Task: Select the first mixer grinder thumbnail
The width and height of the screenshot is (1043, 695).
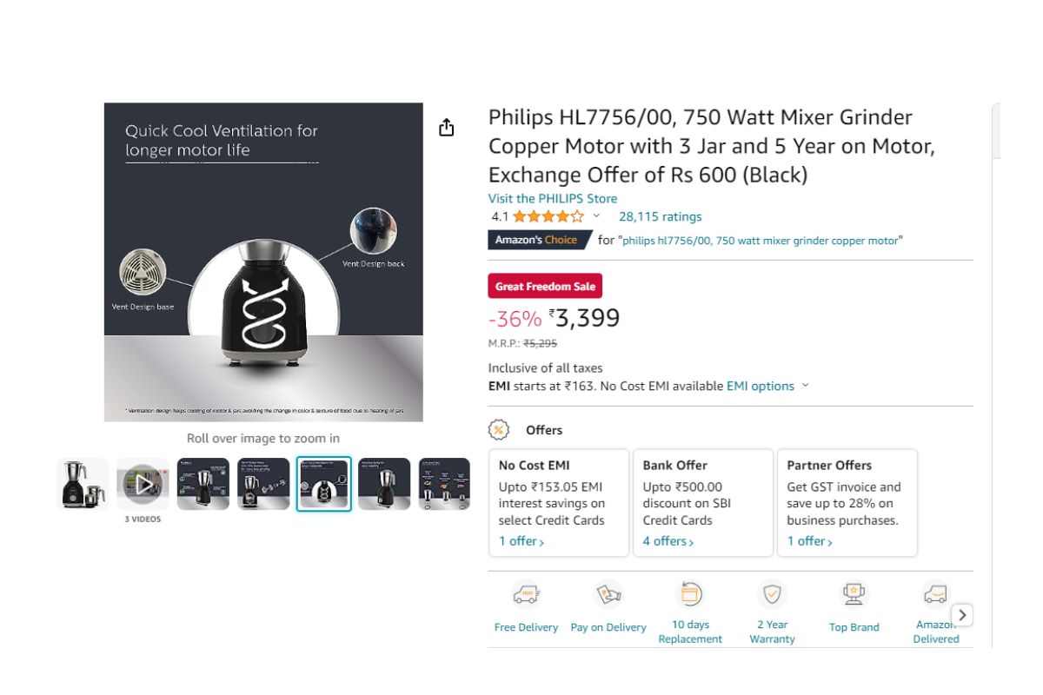Action: 83,484
